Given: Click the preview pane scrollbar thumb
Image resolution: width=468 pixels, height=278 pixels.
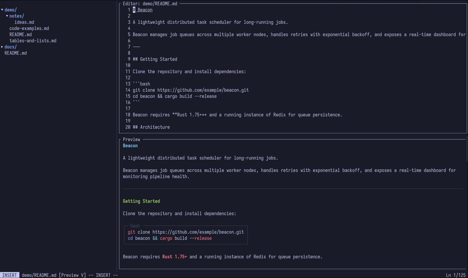Looking at the screenshot, I should click(x=466, y=150).
